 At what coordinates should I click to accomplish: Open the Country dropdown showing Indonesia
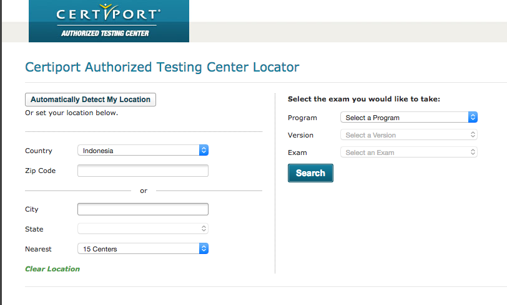[138, 151]
